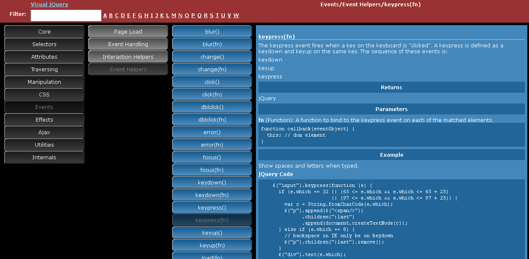Click inside the Filter text field
The height and width of the screenshot is (259, 529).
click(x=65, y=15)
